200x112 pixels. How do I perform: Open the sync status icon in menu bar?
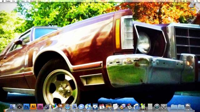[x=177, y=1]
